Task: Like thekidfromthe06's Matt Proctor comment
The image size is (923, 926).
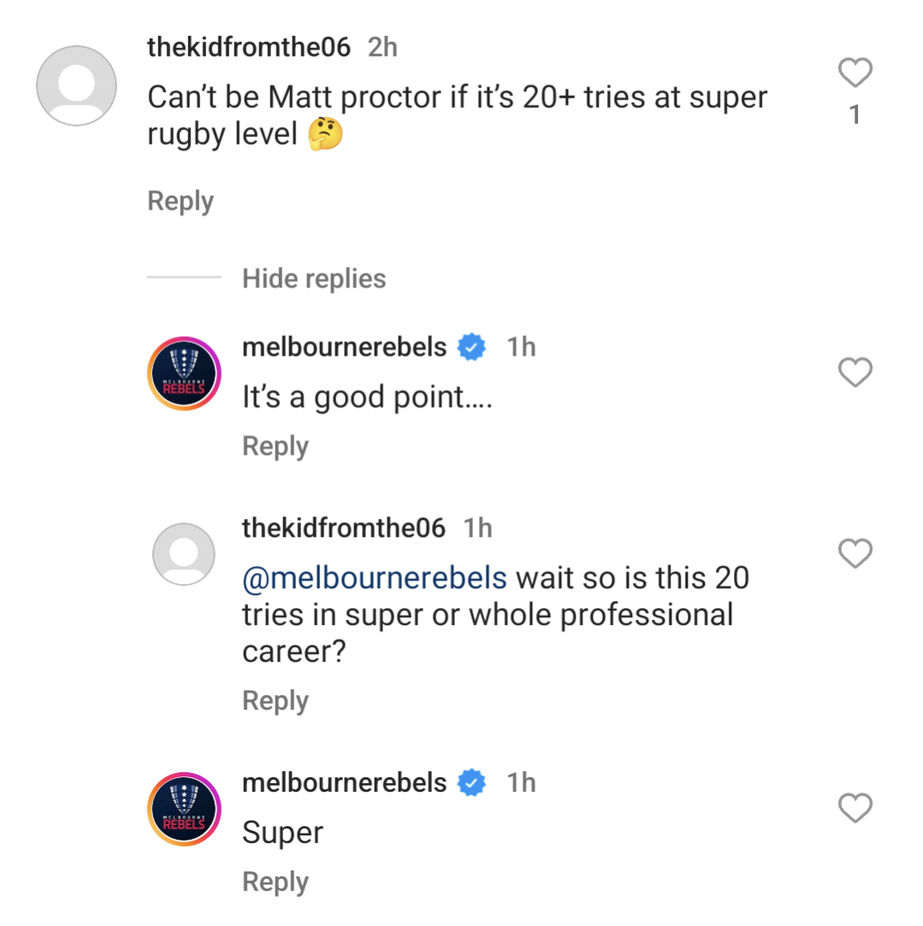Action: (855, 74)
